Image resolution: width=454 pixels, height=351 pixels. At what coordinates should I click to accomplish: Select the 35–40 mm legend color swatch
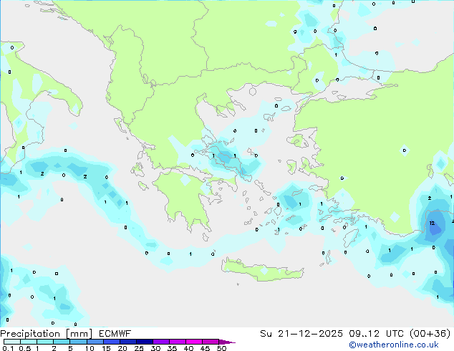pyautogui.click(x=177, y=342)
